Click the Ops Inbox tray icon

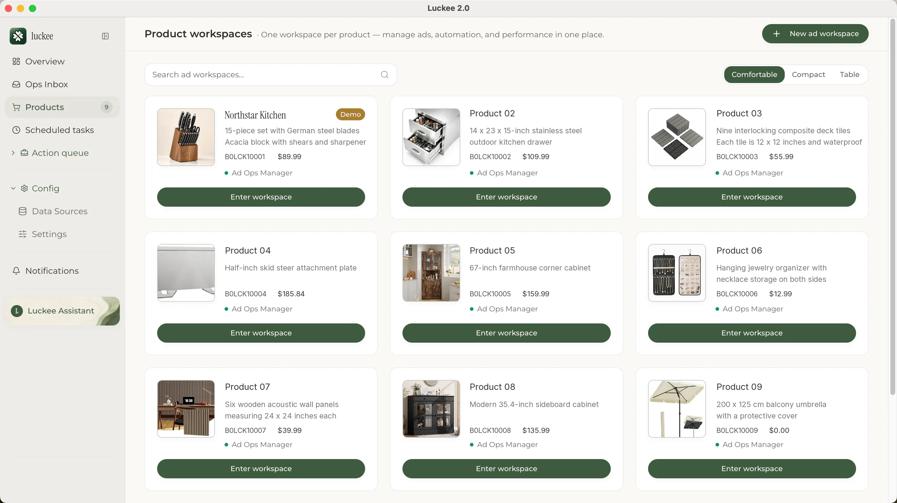[16, 84]
